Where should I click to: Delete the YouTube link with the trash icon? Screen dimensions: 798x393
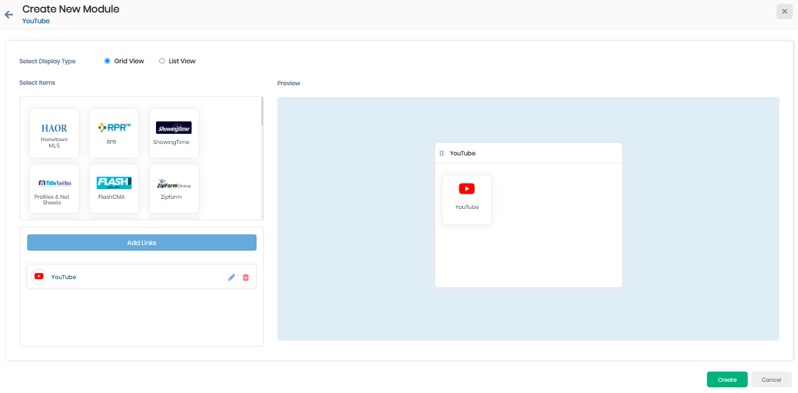(245, 277)
